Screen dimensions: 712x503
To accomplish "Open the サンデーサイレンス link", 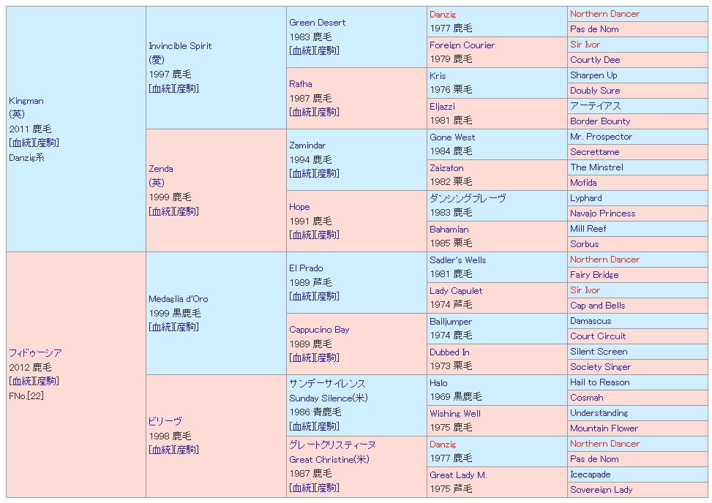I will coord(327,384).
